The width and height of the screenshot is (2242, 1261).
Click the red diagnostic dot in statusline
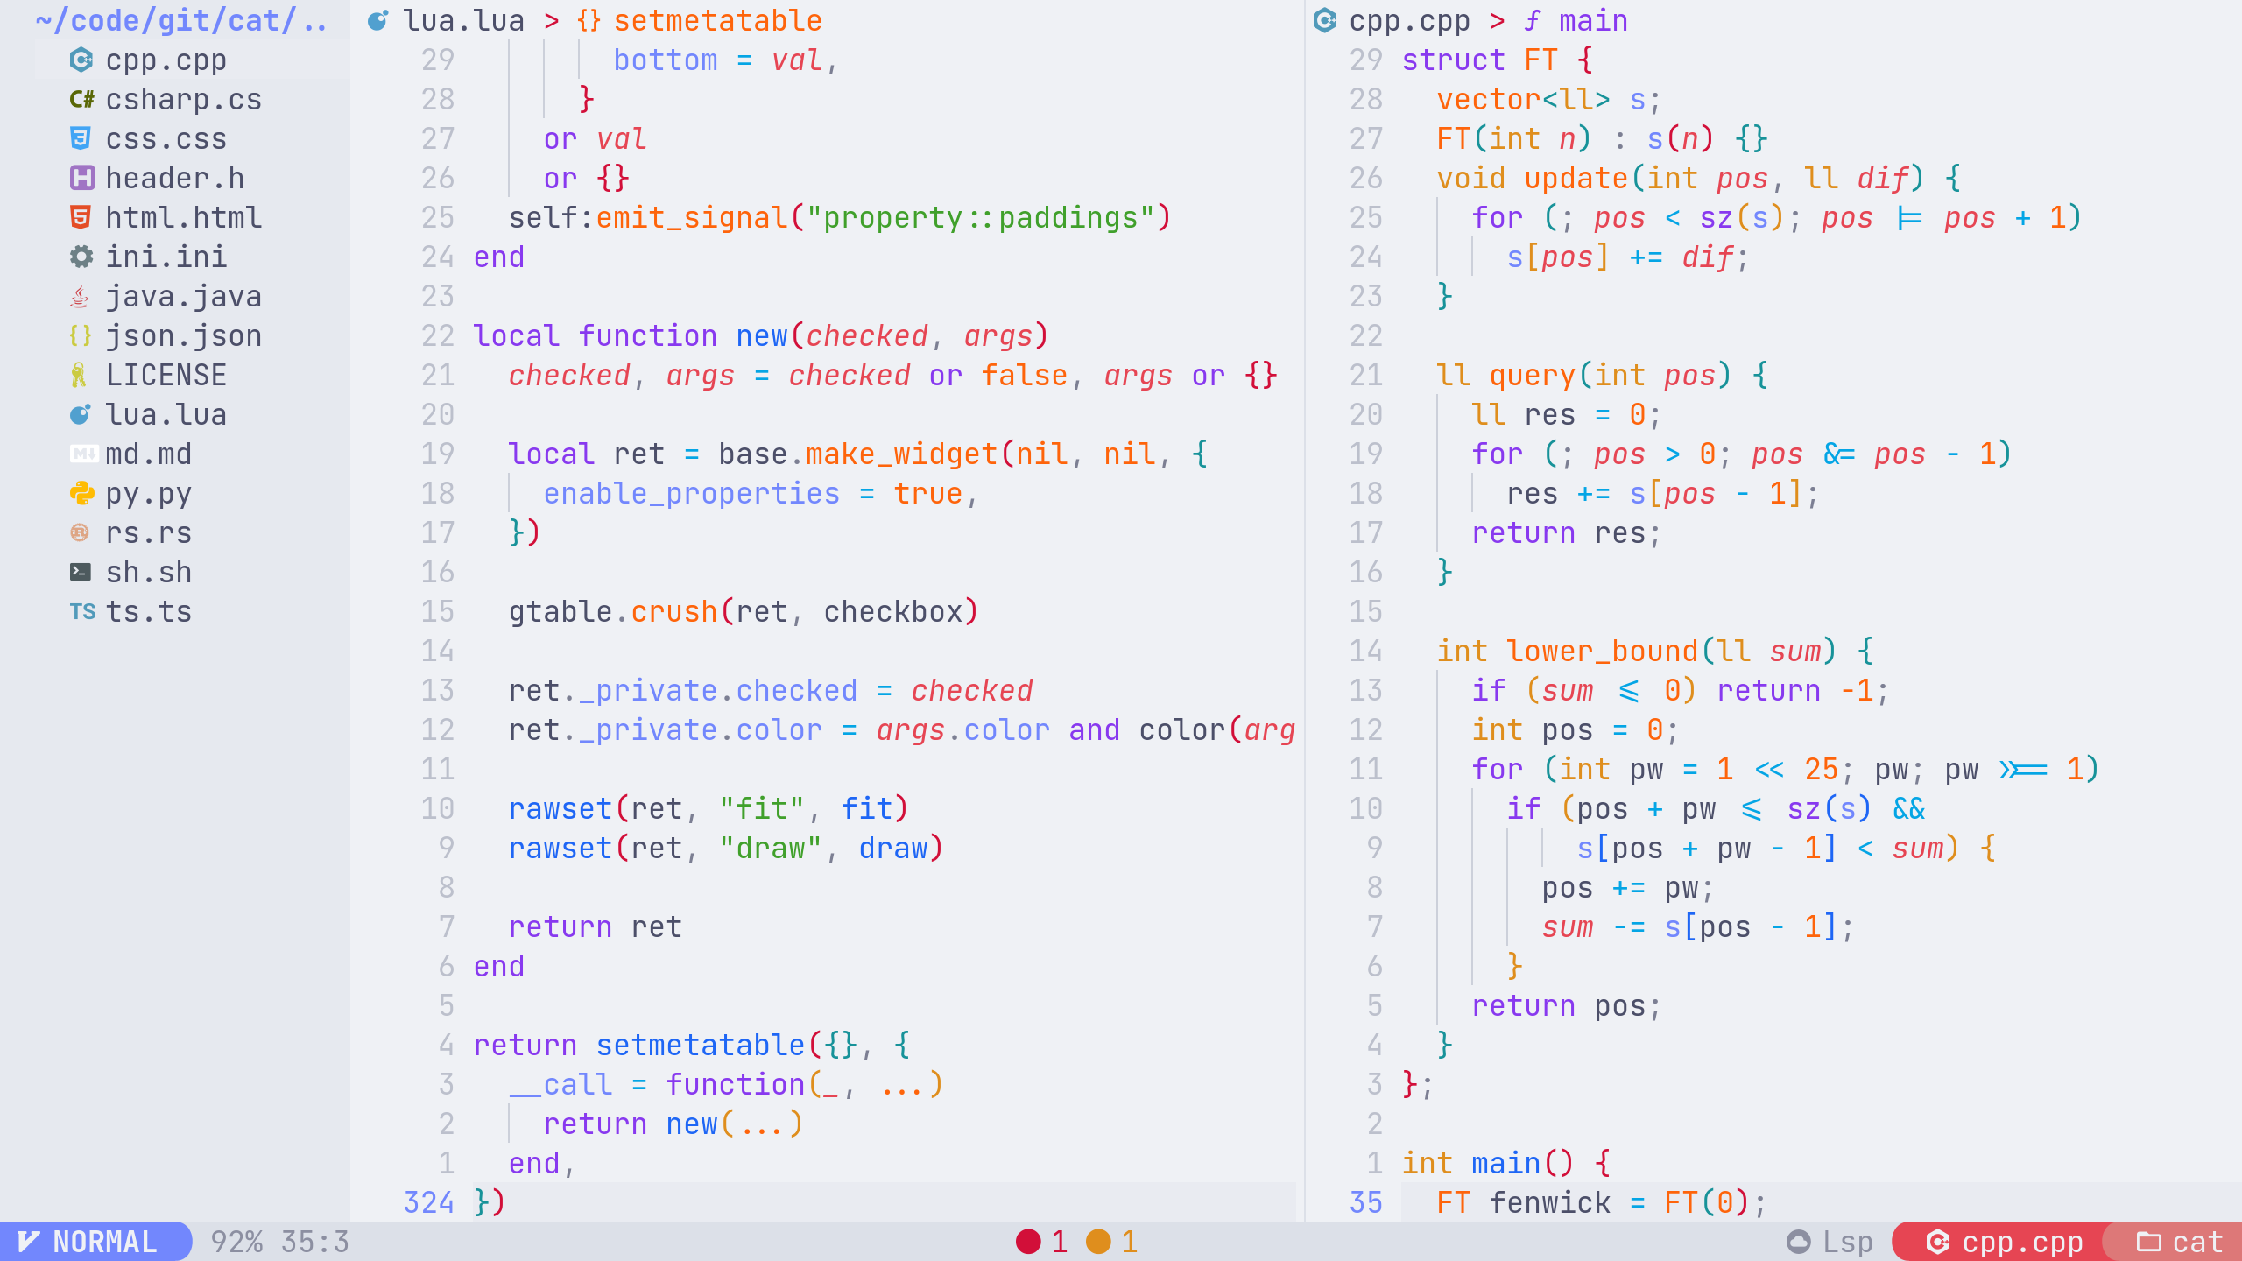[x=1028, y=1241]
